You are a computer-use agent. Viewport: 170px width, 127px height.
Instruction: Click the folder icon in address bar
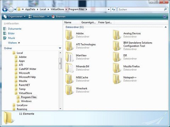19,9
